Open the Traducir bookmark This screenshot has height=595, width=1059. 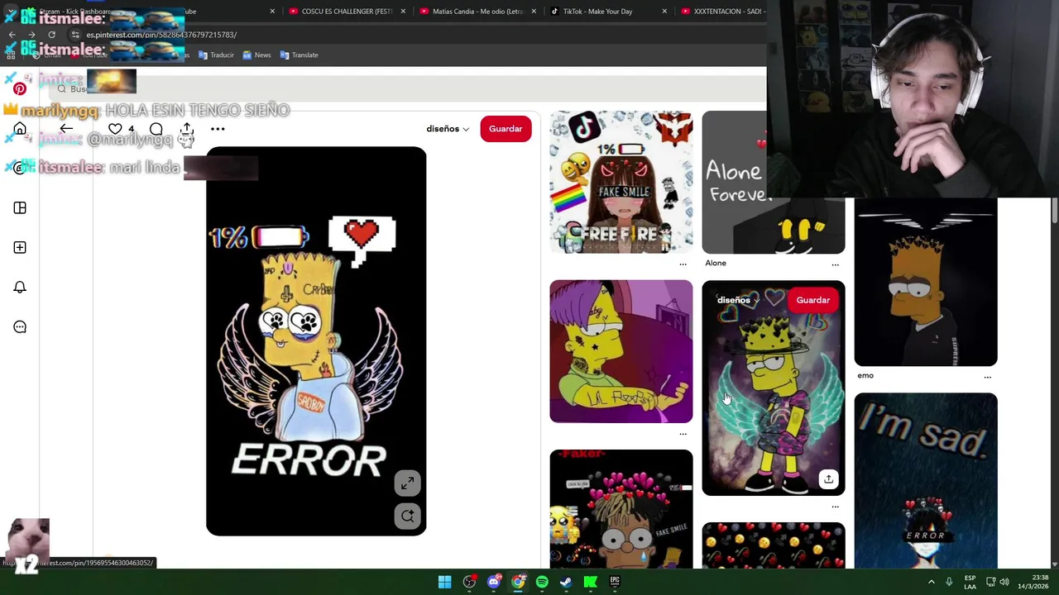(x=216, y=55)
